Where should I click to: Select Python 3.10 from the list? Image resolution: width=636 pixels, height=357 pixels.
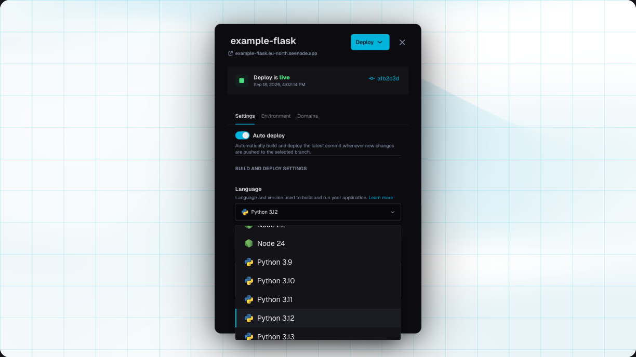point(318,281)
